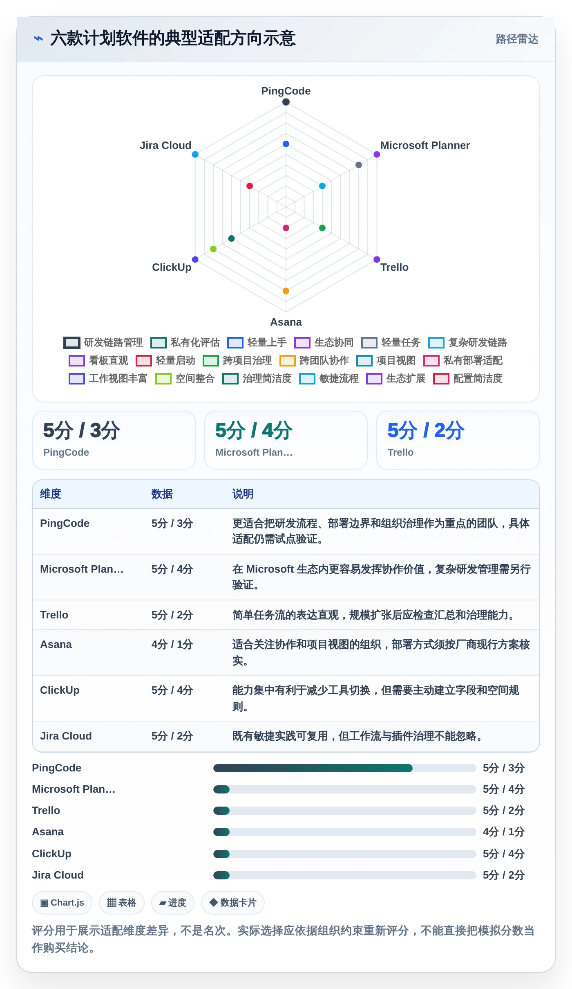
Task: Select the Microsoft Plan… table row name
Action: point(82,569)
